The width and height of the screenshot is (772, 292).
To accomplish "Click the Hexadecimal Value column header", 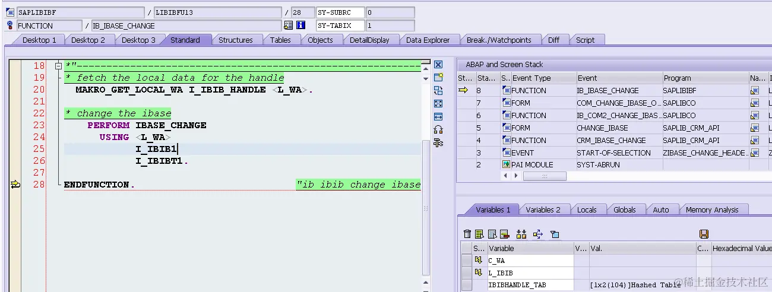I will (741, 248).
